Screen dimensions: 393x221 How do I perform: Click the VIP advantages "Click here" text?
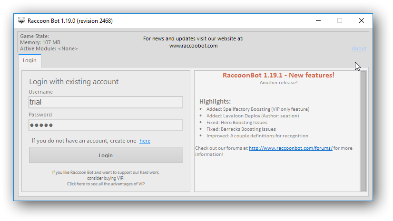(106, 183)
